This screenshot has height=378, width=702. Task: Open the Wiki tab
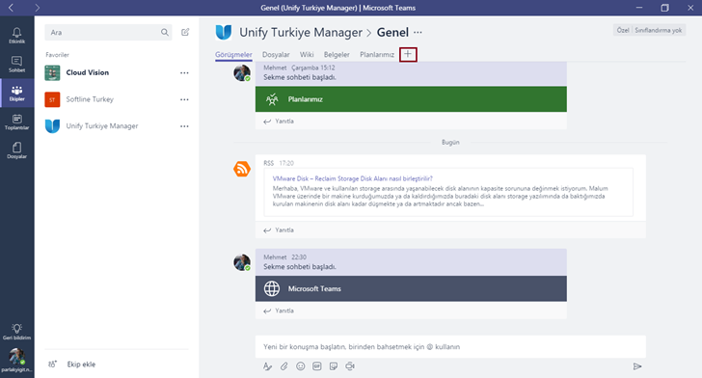(307, 55)
